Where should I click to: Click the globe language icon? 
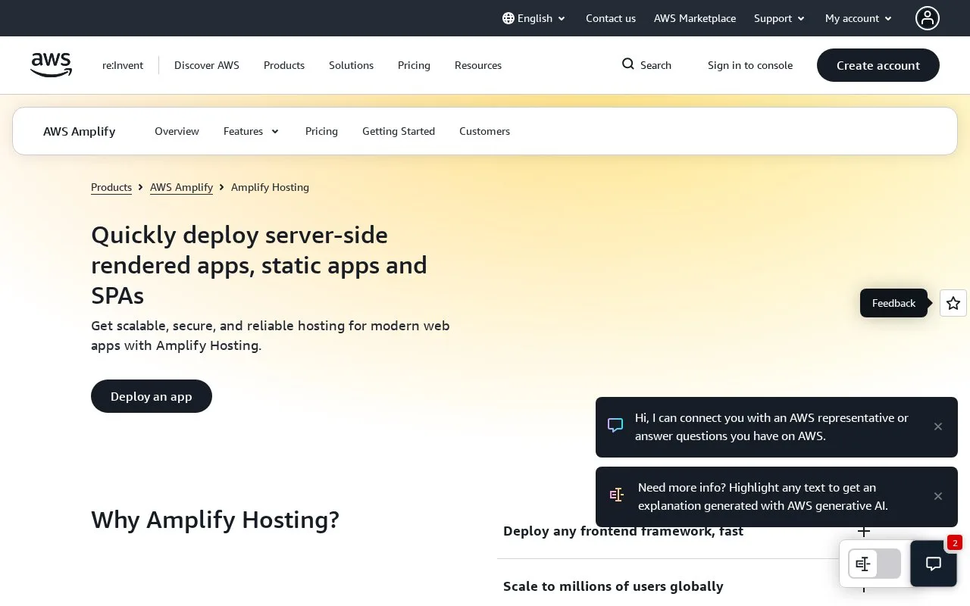pyautogui.click(x=508, y=18)
